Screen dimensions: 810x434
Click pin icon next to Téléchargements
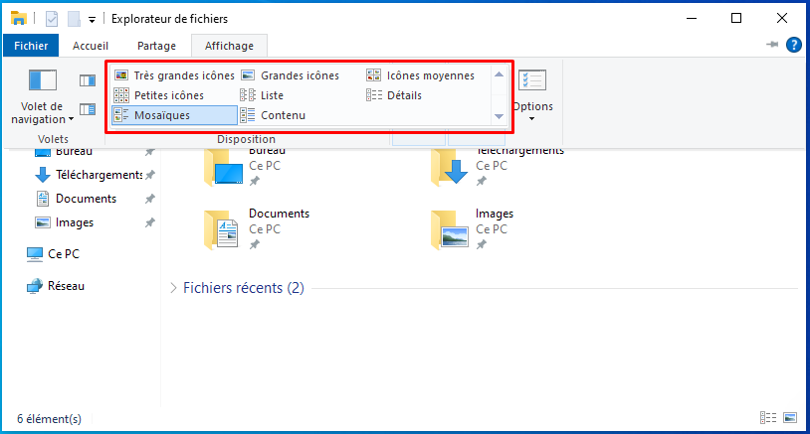(150, 175)
